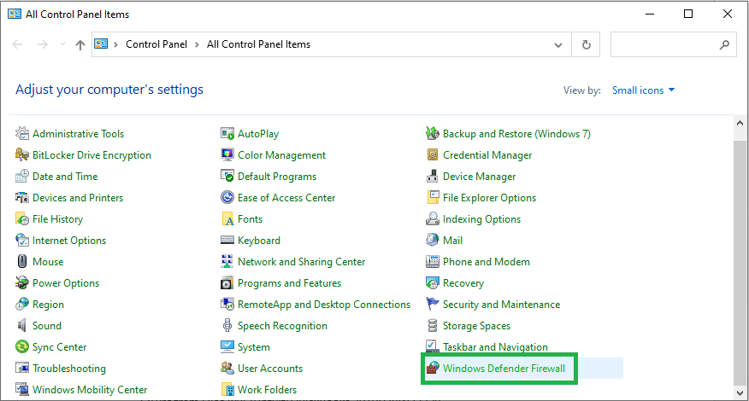Click the Security and Maintenance flag icon
The width and height of the screenshot is (749, 401).
[433, 305]
